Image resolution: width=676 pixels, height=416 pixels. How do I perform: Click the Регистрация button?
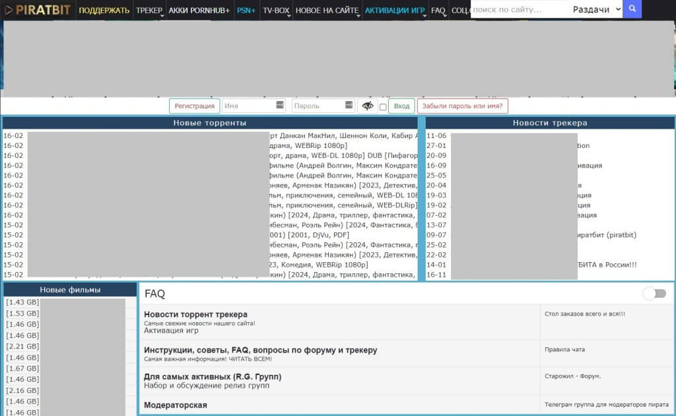tap(194, 106)
